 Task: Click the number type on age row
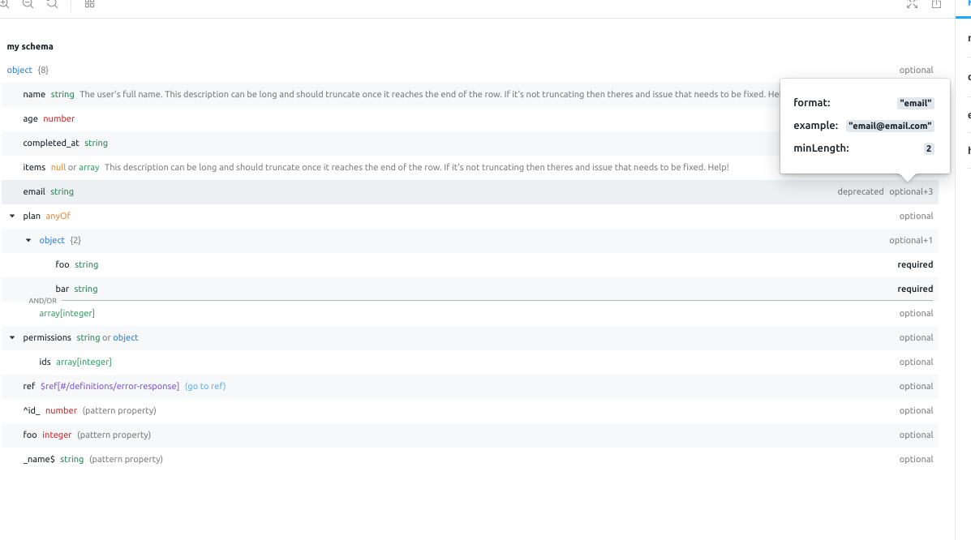point(59,119)
